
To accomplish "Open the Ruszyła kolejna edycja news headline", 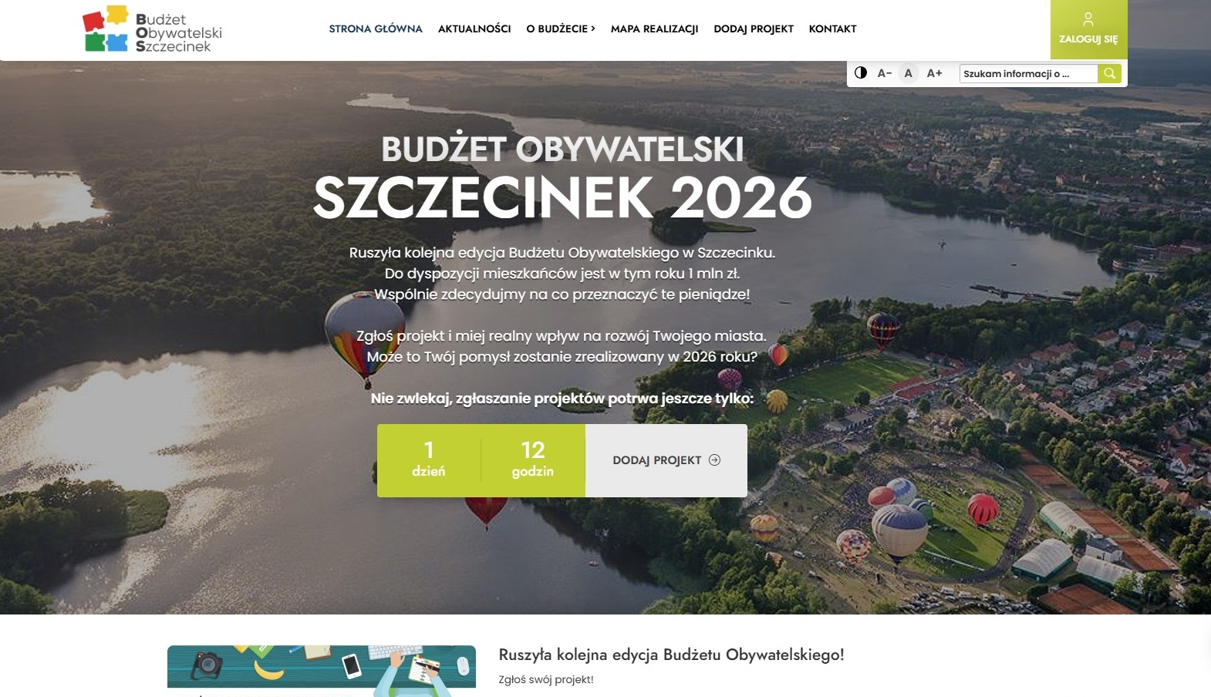I will pyautogui.click(x=671, y=655).
